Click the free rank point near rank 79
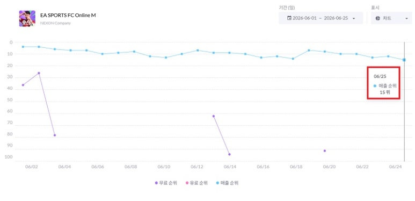 [x=55, y=135]
